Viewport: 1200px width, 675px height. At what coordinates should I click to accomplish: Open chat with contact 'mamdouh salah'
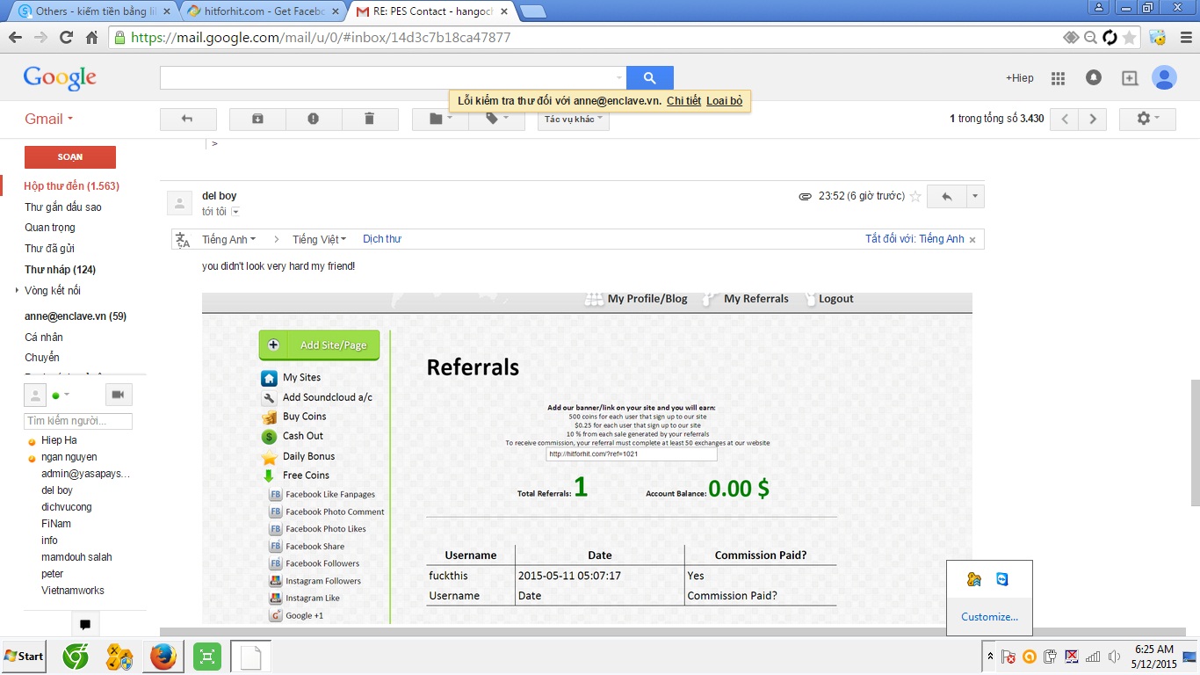[76, 557]
